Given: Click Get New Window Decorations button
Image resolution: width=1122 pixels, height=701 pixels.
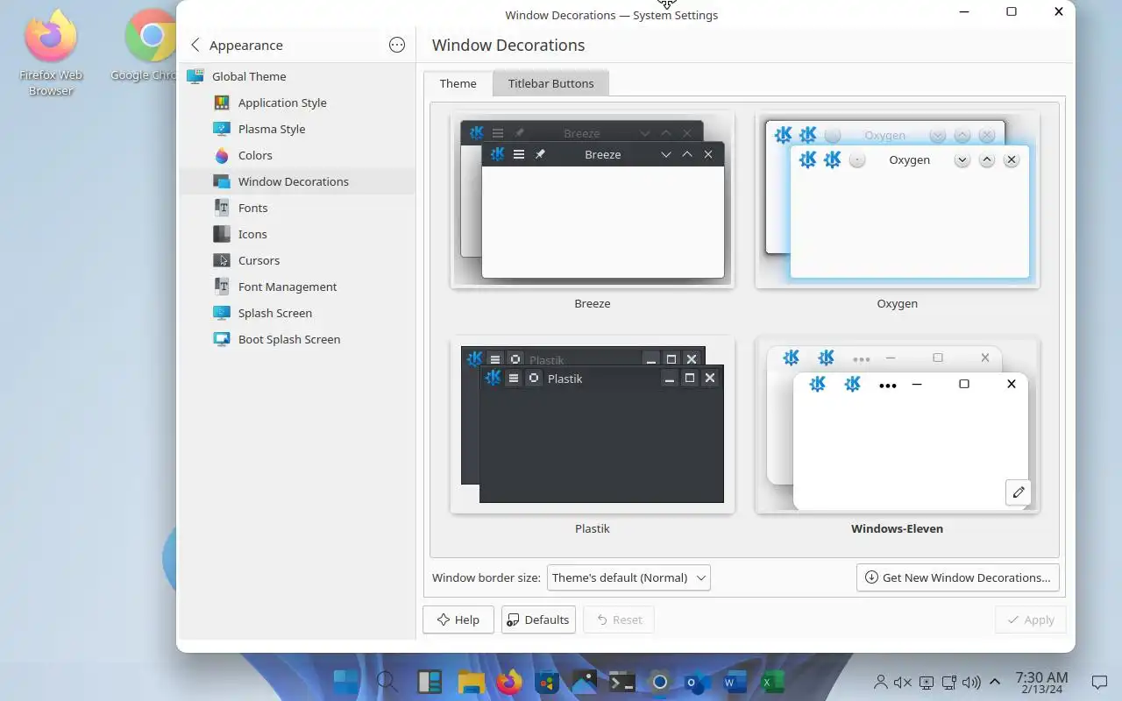Looking at the screenshot, I should (958, 577).
